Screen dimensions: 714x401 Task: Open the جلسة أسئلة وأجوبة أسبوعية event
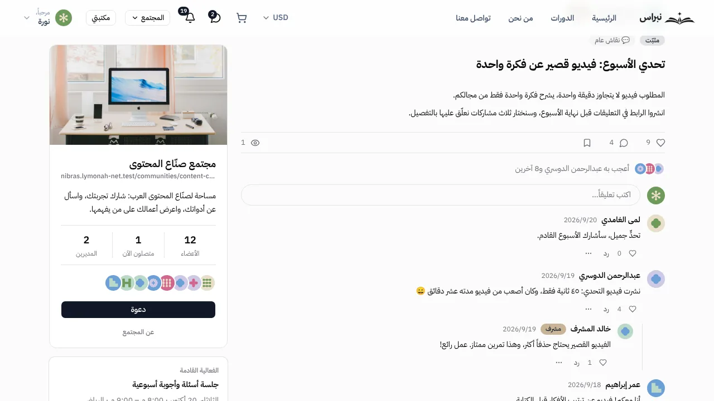coord(175,384)
